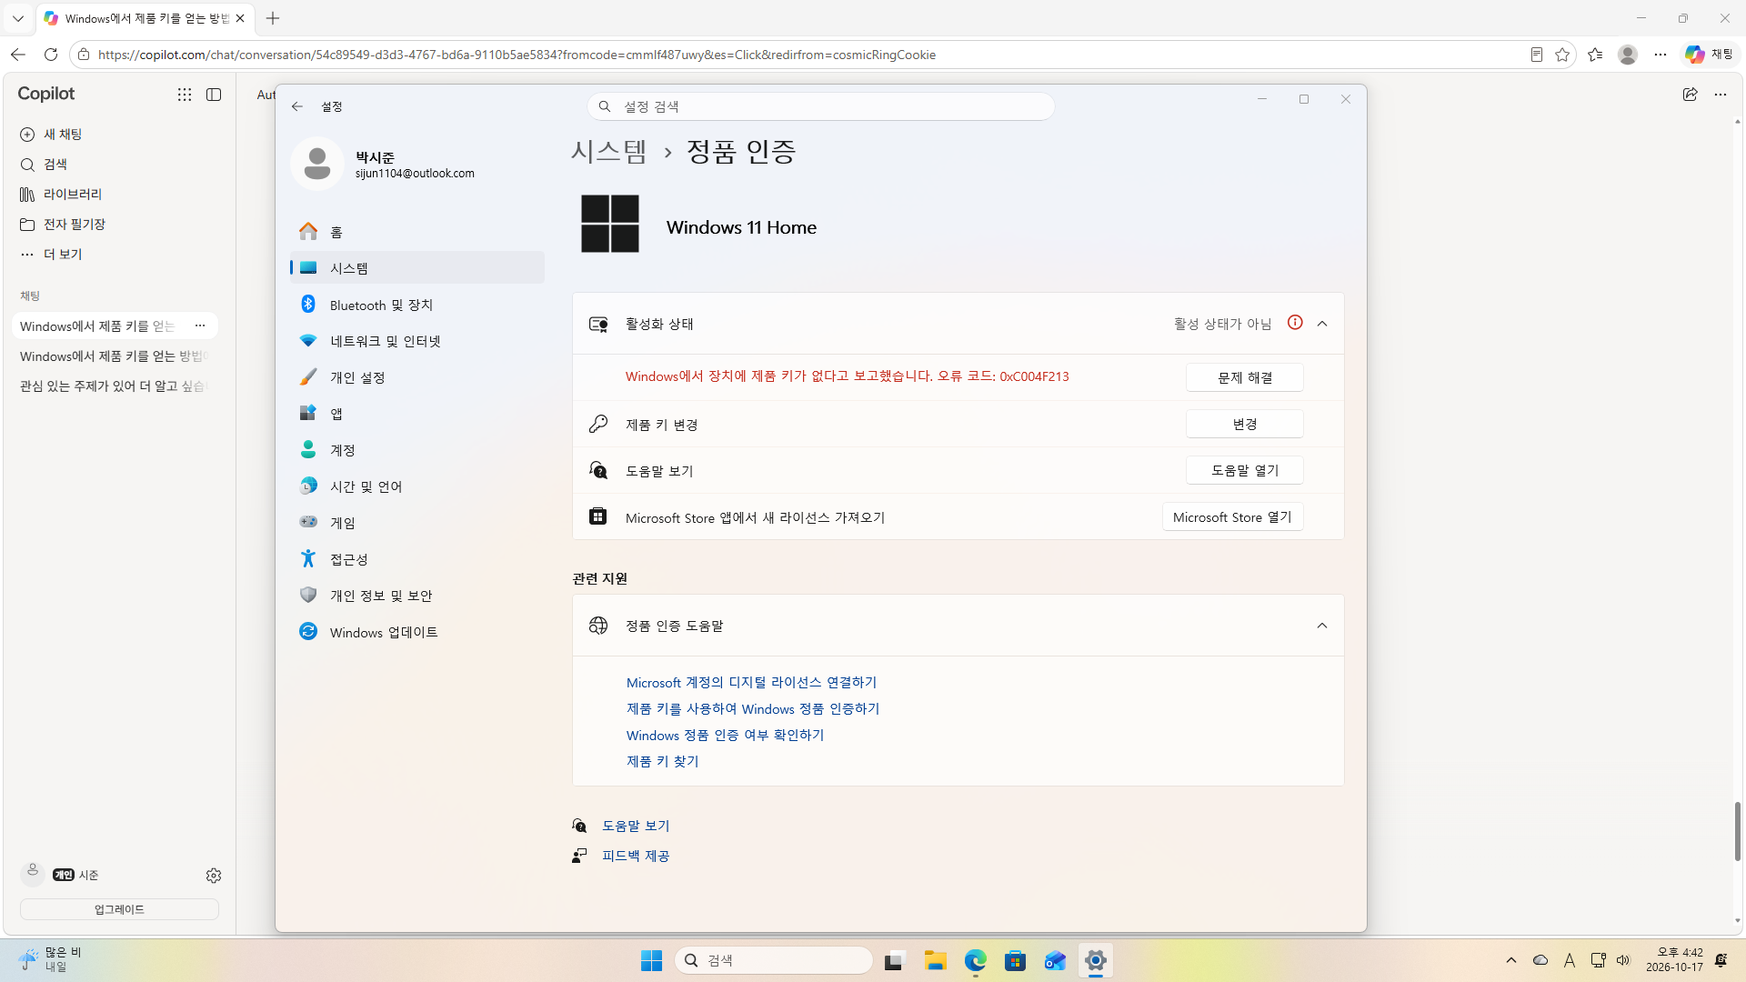This screenshot has height=982, width=1746.
Task: Add page to favorites star icon
Action: pyautogui.click(x=1562, y=55)
